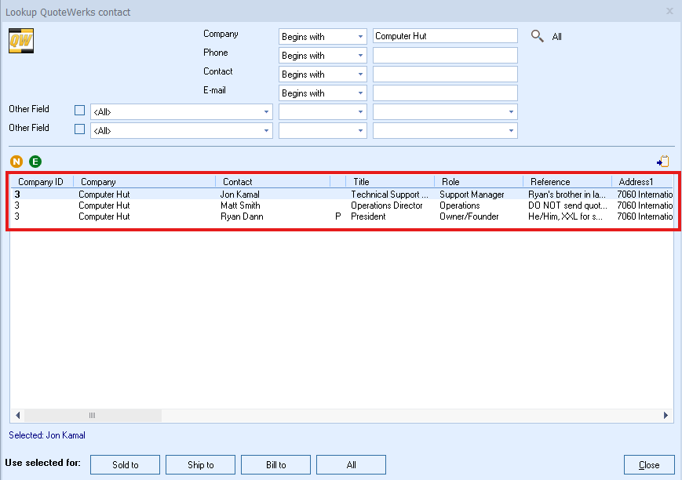Click the green E icon
Screen dimensions: 682x480
tap(35, 161)
